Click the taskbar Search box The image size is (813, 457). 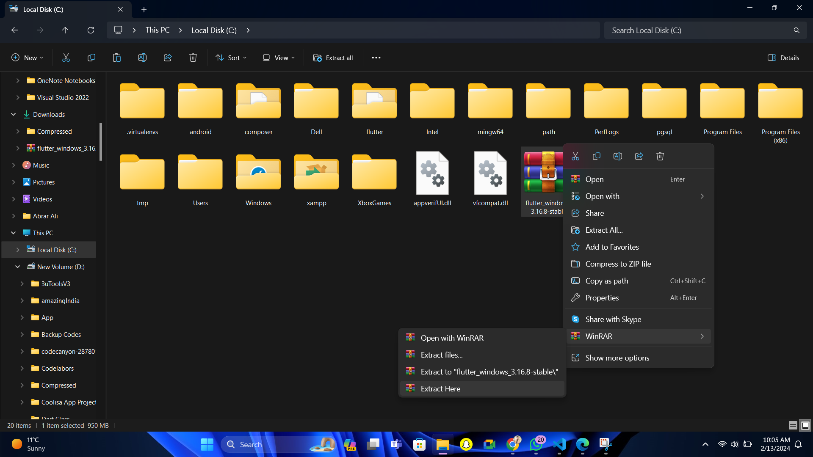point(279,444)
